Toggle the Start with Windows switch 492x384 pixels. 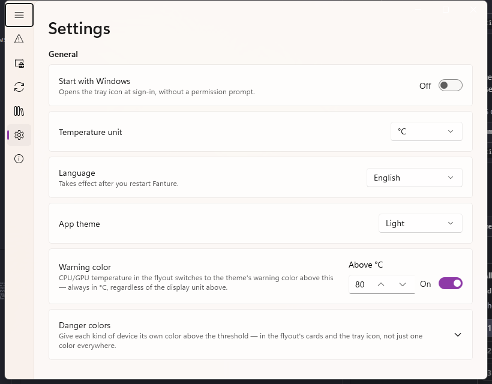pyautogui.click(x=450, y=85)
